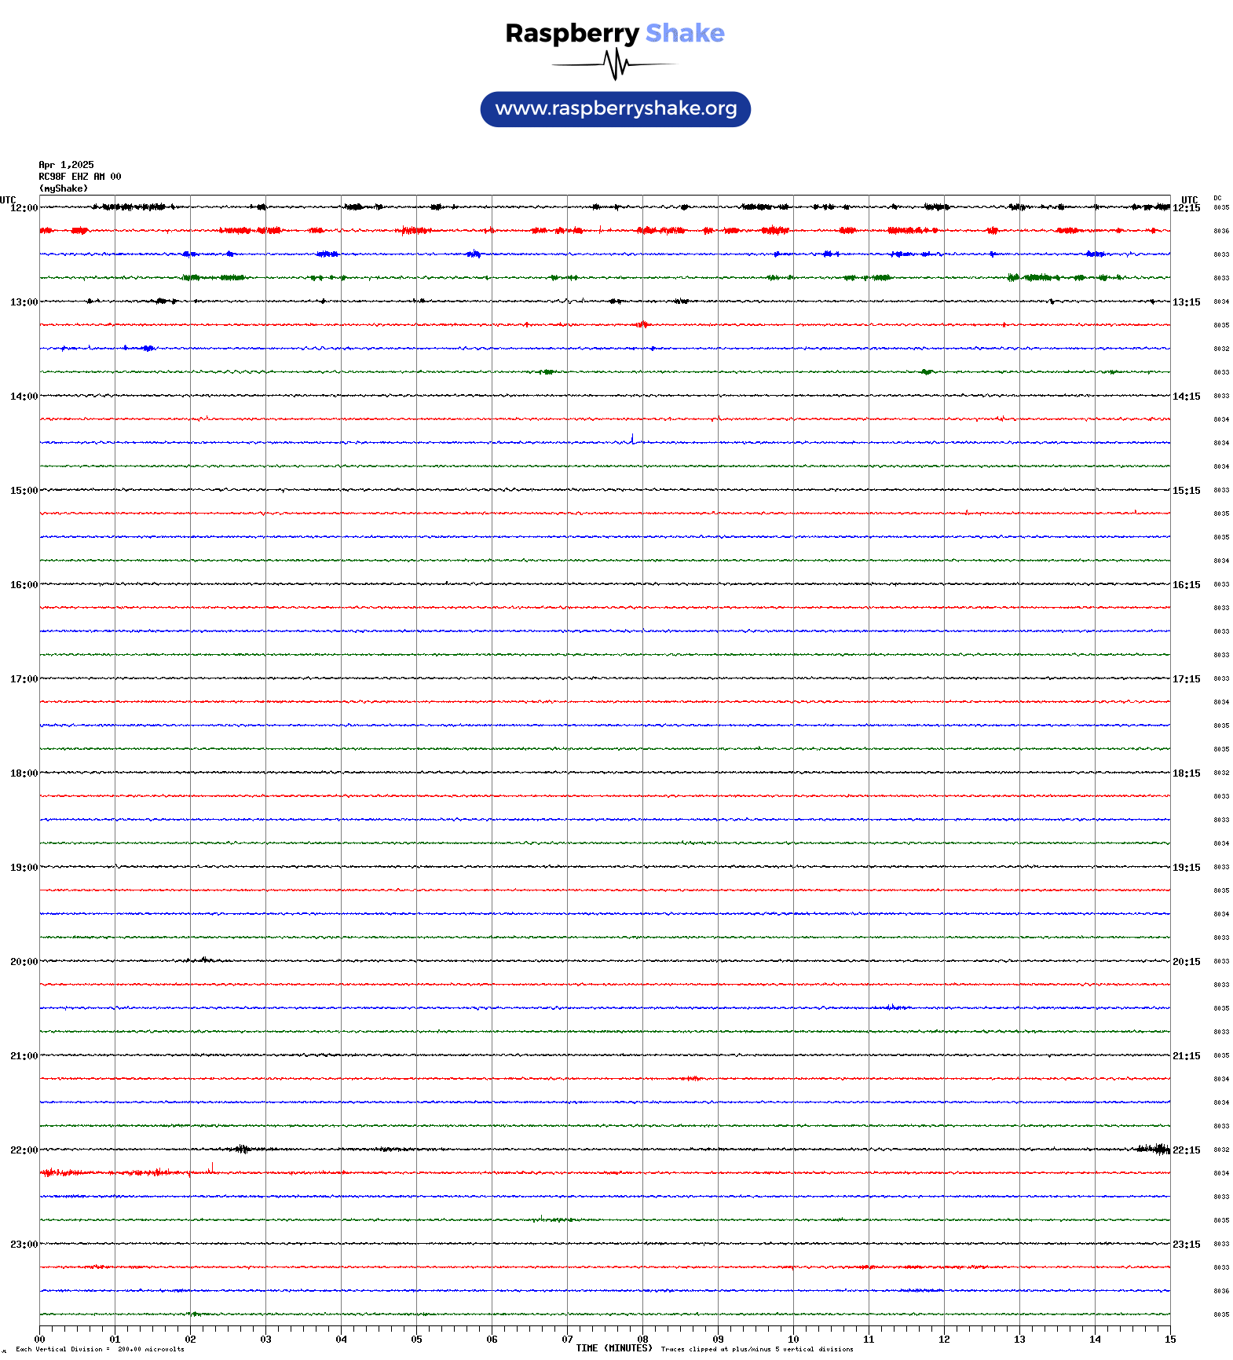Image resolution: width=1233 pixels, height=1360 pixels.
Task: Click the 12:00 left time label
Action: point(24,208)
